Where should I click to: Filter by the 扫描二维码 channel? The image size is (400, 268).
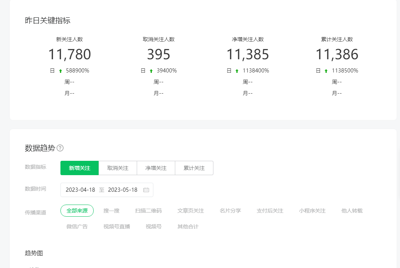coord(148,211)
